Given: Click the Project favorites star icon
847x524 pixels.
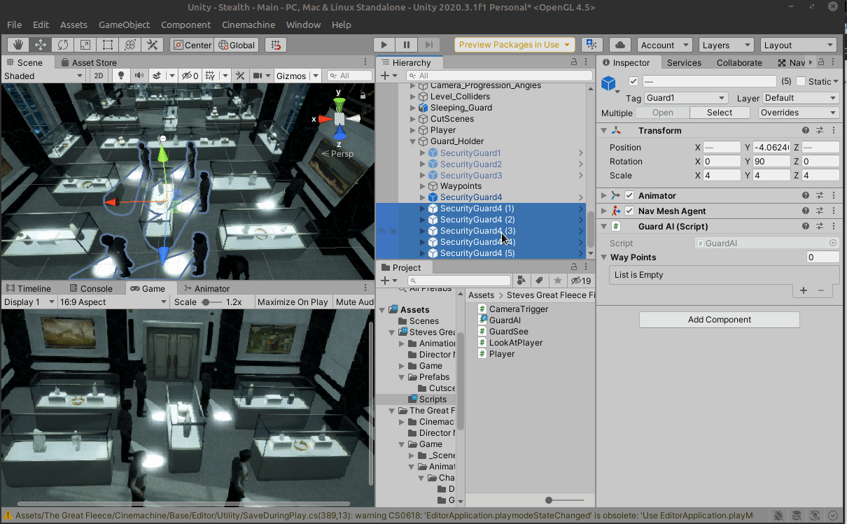Looking at the screenshot, I should (x=558, y=281).
